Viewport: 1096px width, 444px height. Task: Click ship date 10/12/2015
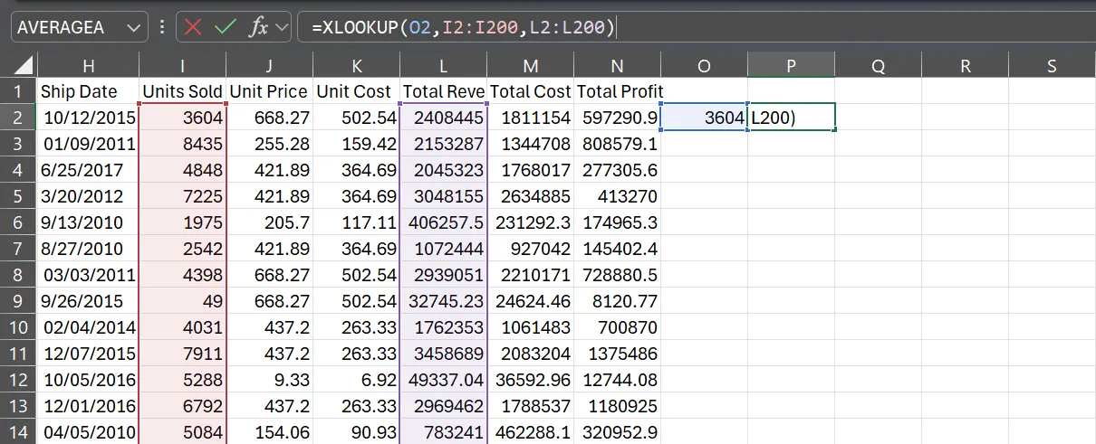(88, 118)
